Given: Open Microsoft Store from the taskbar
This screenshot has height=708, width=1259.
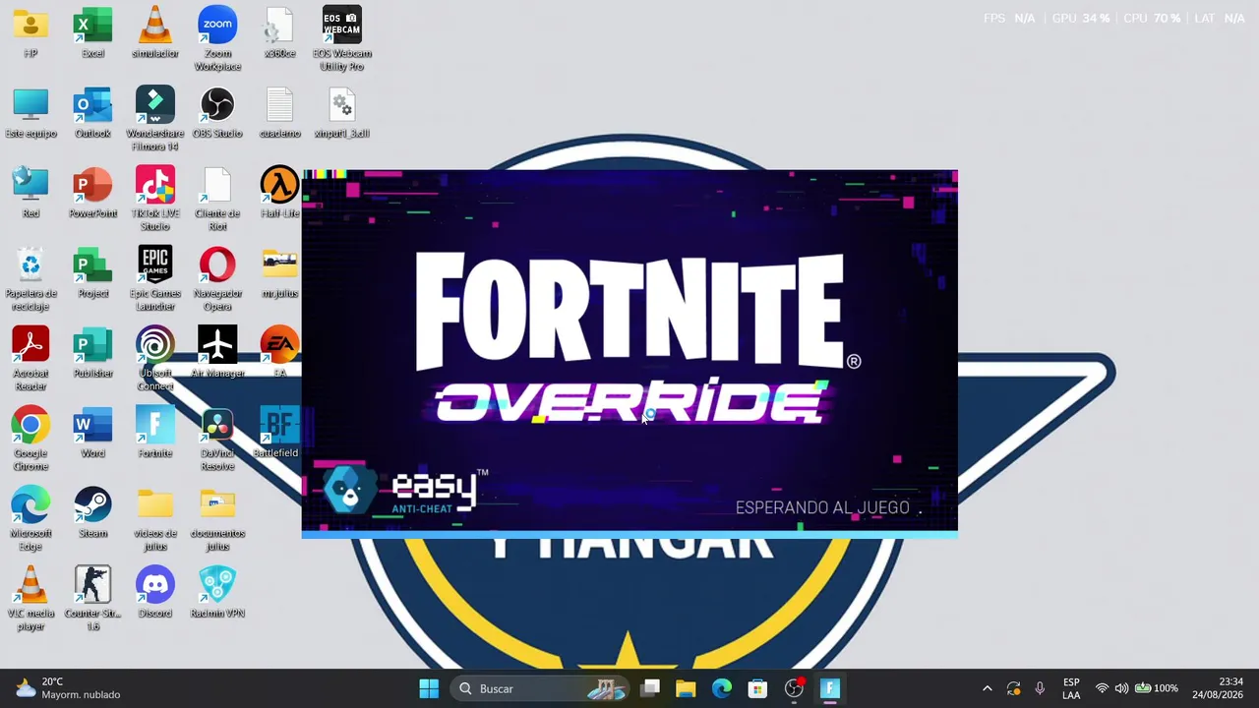Looking at the screenshot, I should [x=757, y=688].
